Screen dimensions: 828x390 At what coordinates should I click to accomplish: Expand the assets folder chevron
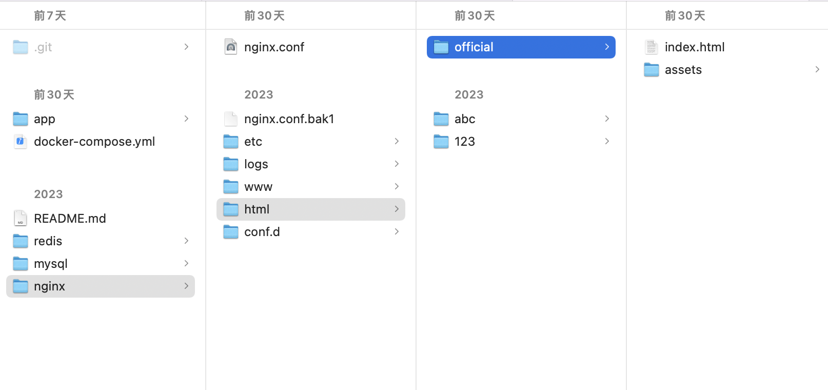click(x=817, y=70)
